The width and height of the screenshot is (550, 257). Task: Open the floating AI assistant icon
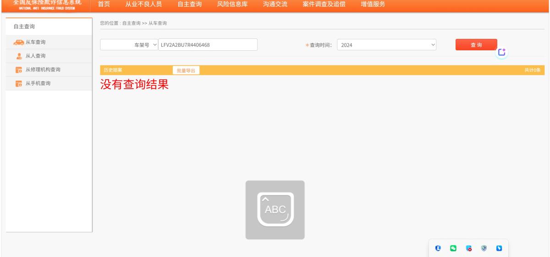point(502,53)
